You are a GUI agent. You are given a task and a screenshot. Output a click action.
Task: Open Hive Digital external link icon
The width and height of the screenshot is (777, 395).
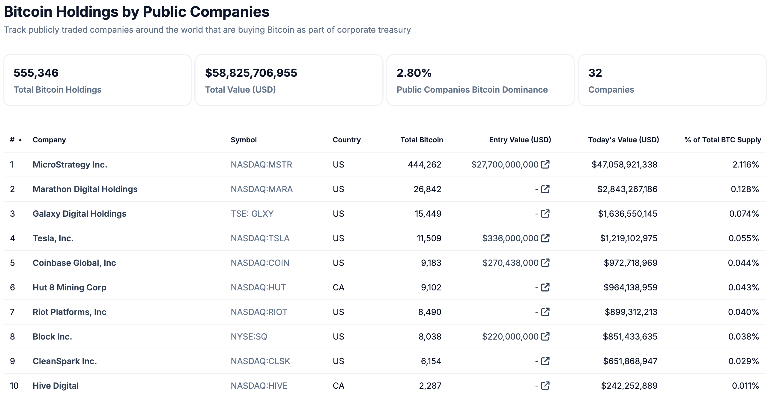pyautogui.click(x=545, y=386)
